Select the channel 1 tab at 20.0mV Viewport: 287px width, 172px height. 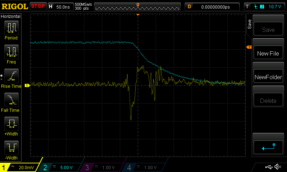coord(19,167)
